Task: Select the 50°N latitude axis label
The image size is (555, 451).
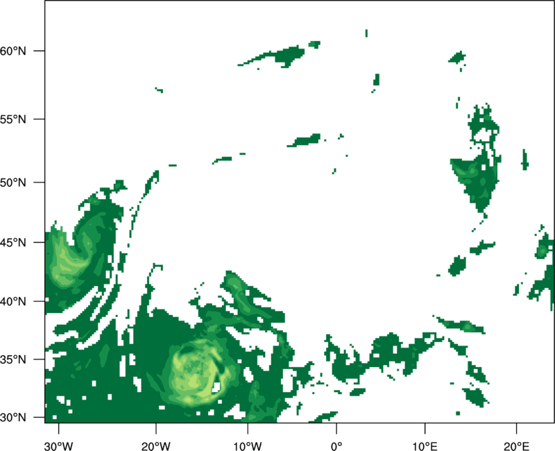Action: [x=13, y=182]
